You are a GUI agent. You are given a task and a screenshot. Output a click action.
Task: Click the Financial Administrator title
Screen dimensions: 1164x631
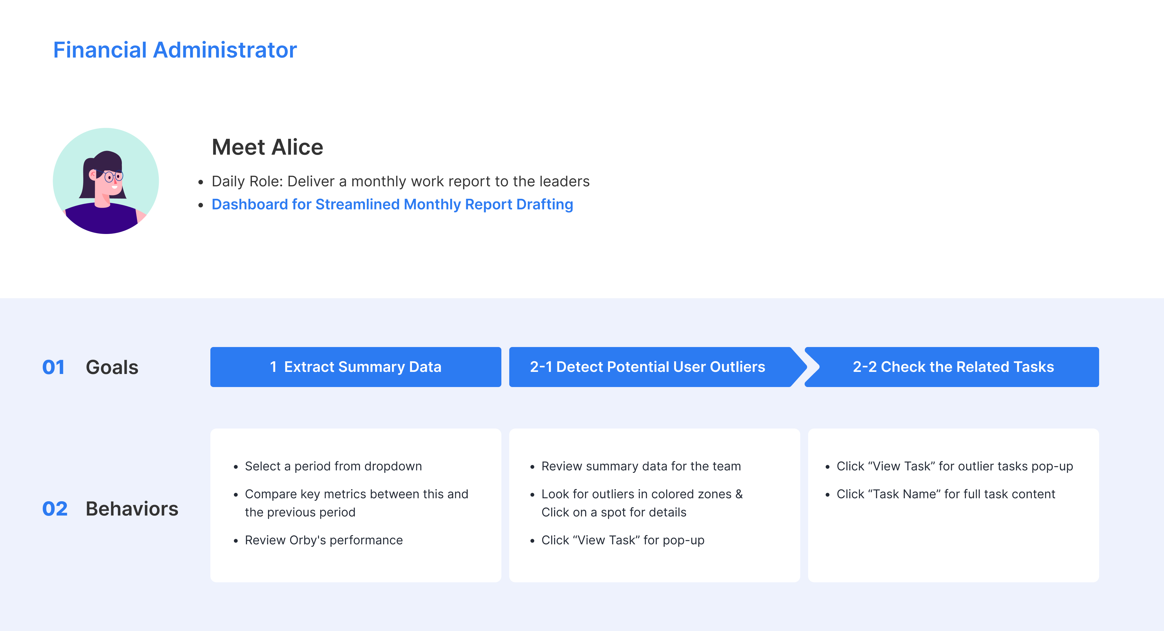tap(175, 50)
